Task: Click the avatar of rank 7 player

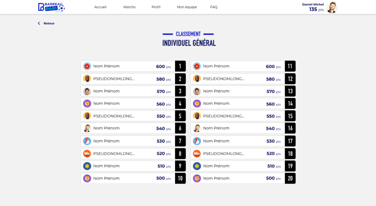Action: click(87, 141)
